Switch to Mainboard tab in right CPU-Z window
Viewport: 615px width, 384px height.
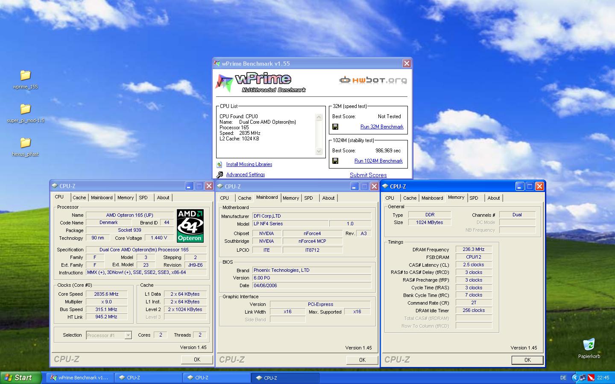point(432,198)
